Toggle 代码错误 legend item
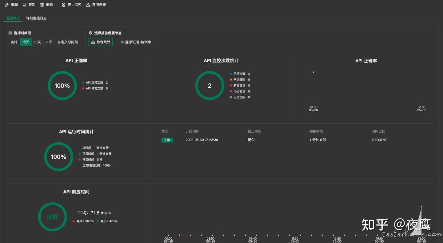 point(240,91)
